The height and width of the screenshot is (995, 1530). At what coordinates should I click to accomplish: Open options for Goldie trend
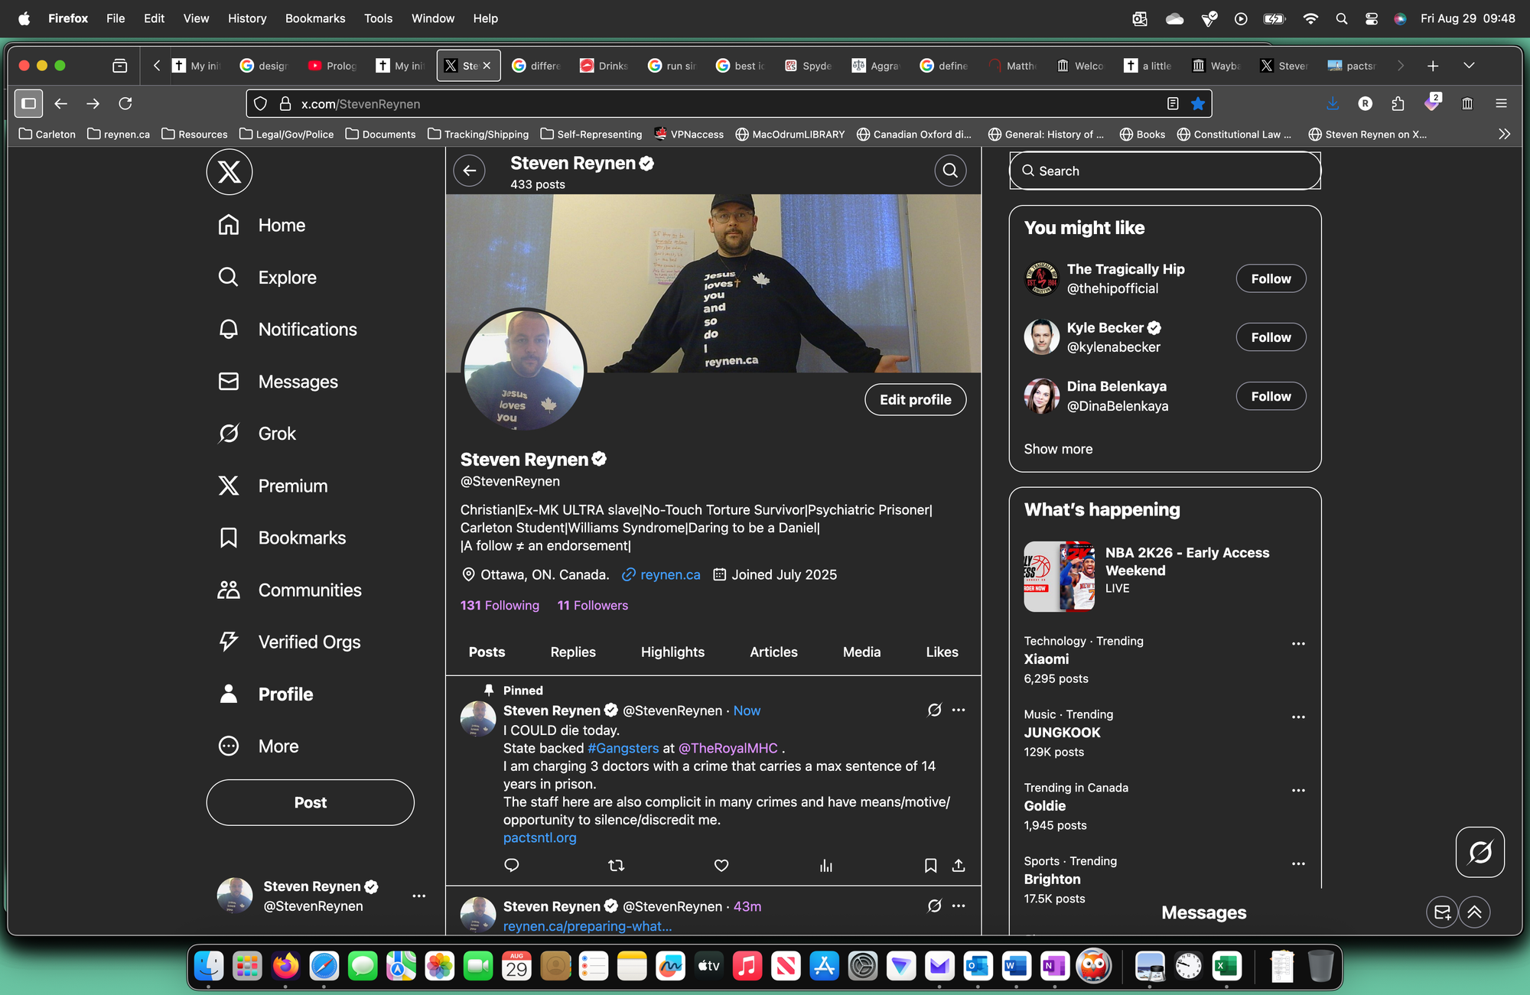[1298, 790]
